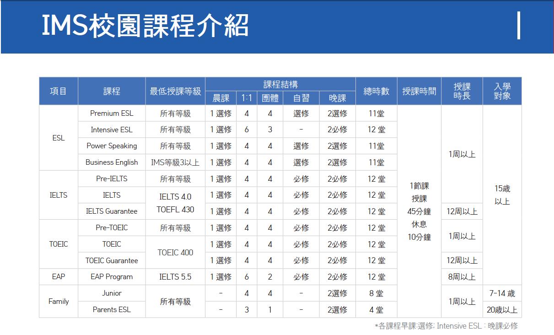Click the Parents ESL course cell

(112, 309)
